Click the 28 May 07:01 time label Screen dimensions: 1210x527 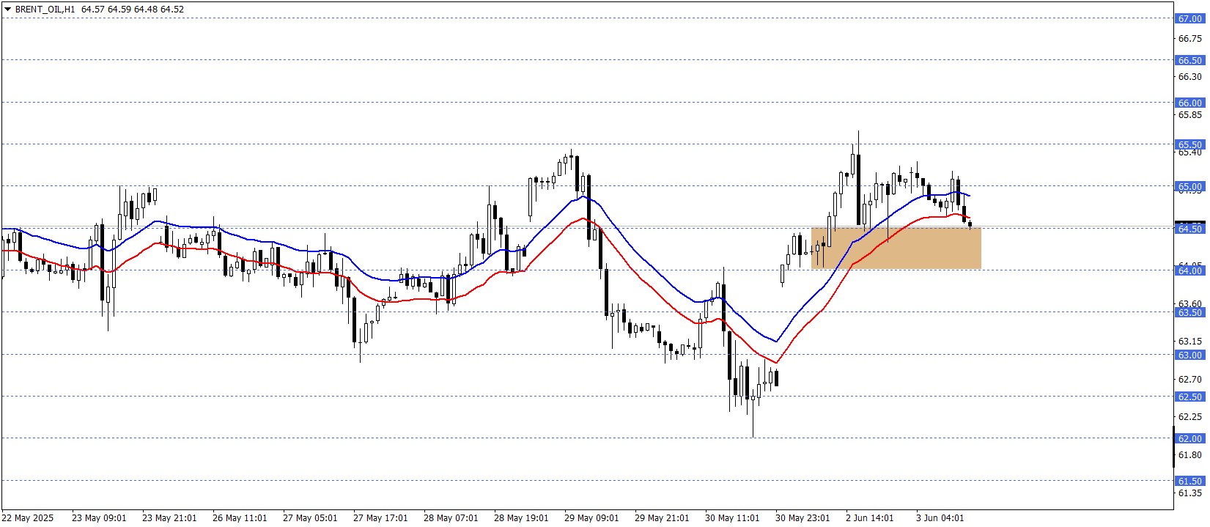tap(451, 518)
